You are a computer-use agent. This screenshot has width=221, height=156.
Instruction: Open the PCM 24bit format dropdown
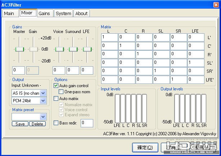point(43,100)
